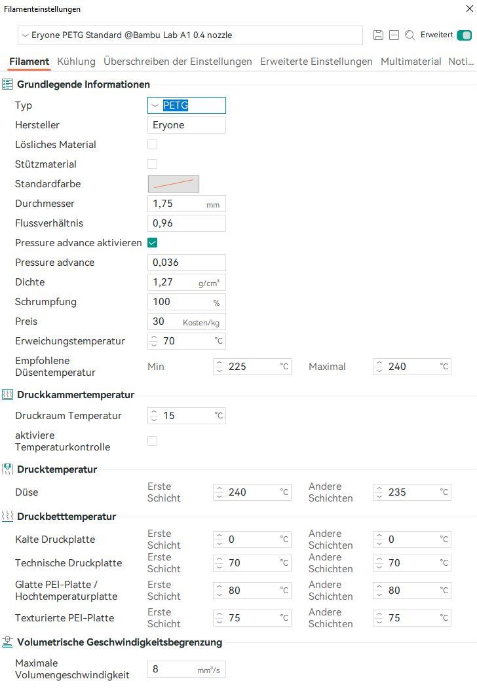
Task: Click the save preset icon
Action: [378, 35]
